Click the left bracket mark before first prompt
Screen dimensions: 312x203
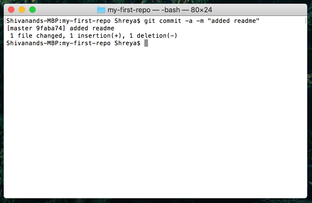pos(5,21)
